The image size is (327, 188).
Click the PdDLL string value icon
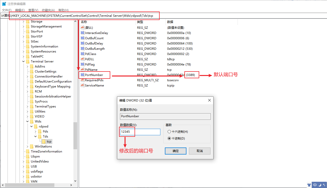pos(82,59)
